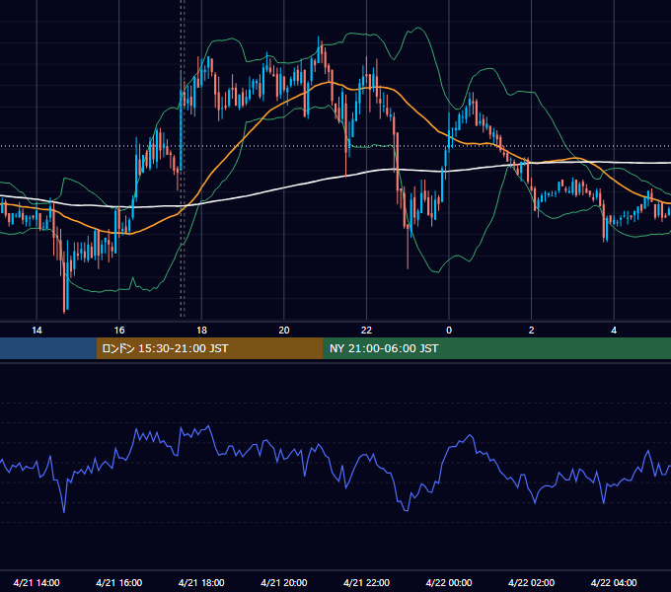Click the 14 hour axis label

37,331
